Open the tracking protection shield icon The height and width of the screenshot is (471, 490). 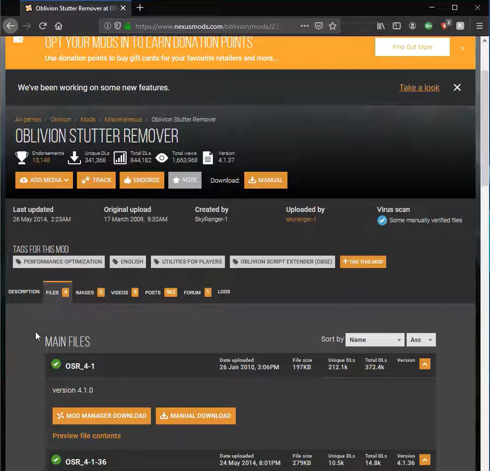coord(118,26)
